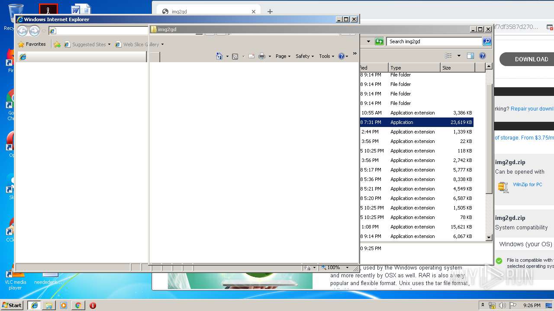This screenshot has height=311, width=554.
Task: Open IE Help menu icon
Action: (x=343, y=56)
